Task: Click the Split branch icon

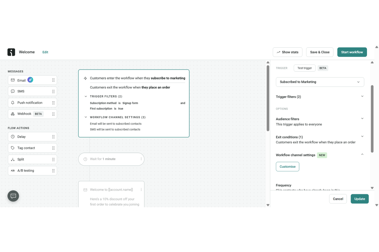Action: pos(13,159)
